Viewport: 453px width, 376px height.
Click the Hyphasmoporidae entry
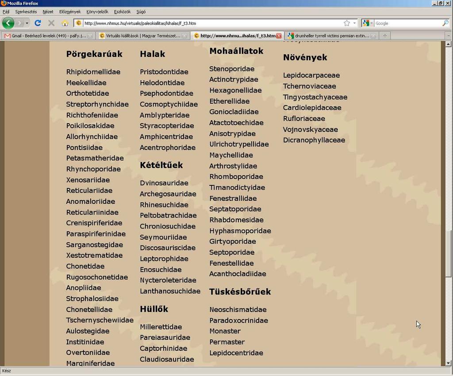click(x=240, y=231)
